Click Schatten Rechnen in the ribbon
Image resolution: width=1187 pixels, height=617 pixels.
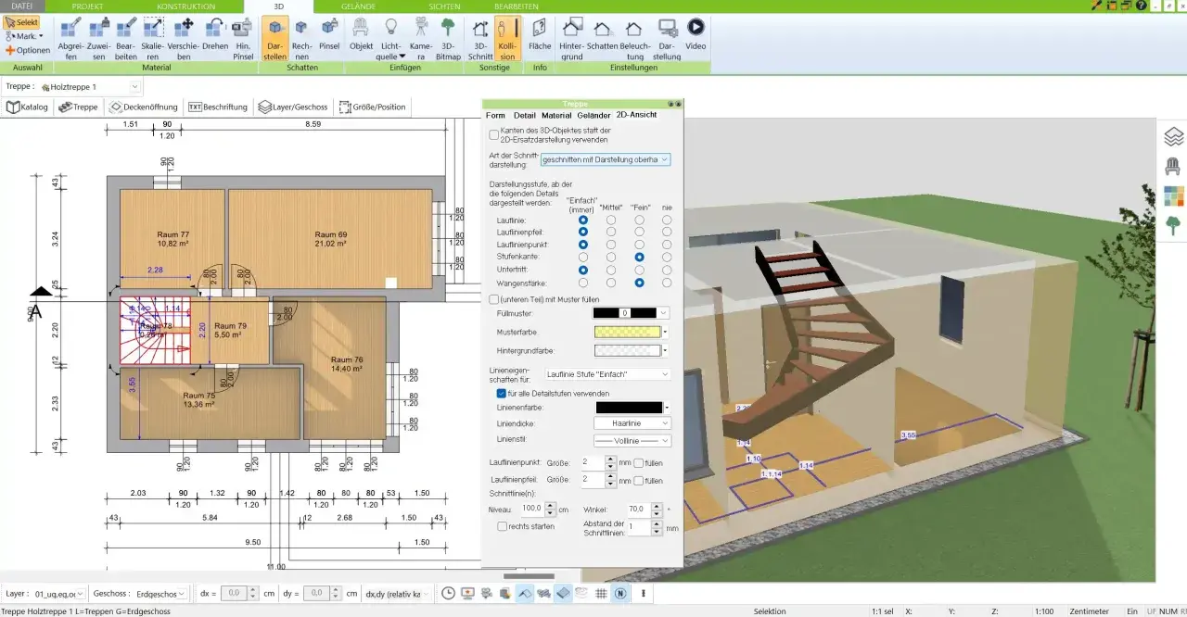(301, 39)
